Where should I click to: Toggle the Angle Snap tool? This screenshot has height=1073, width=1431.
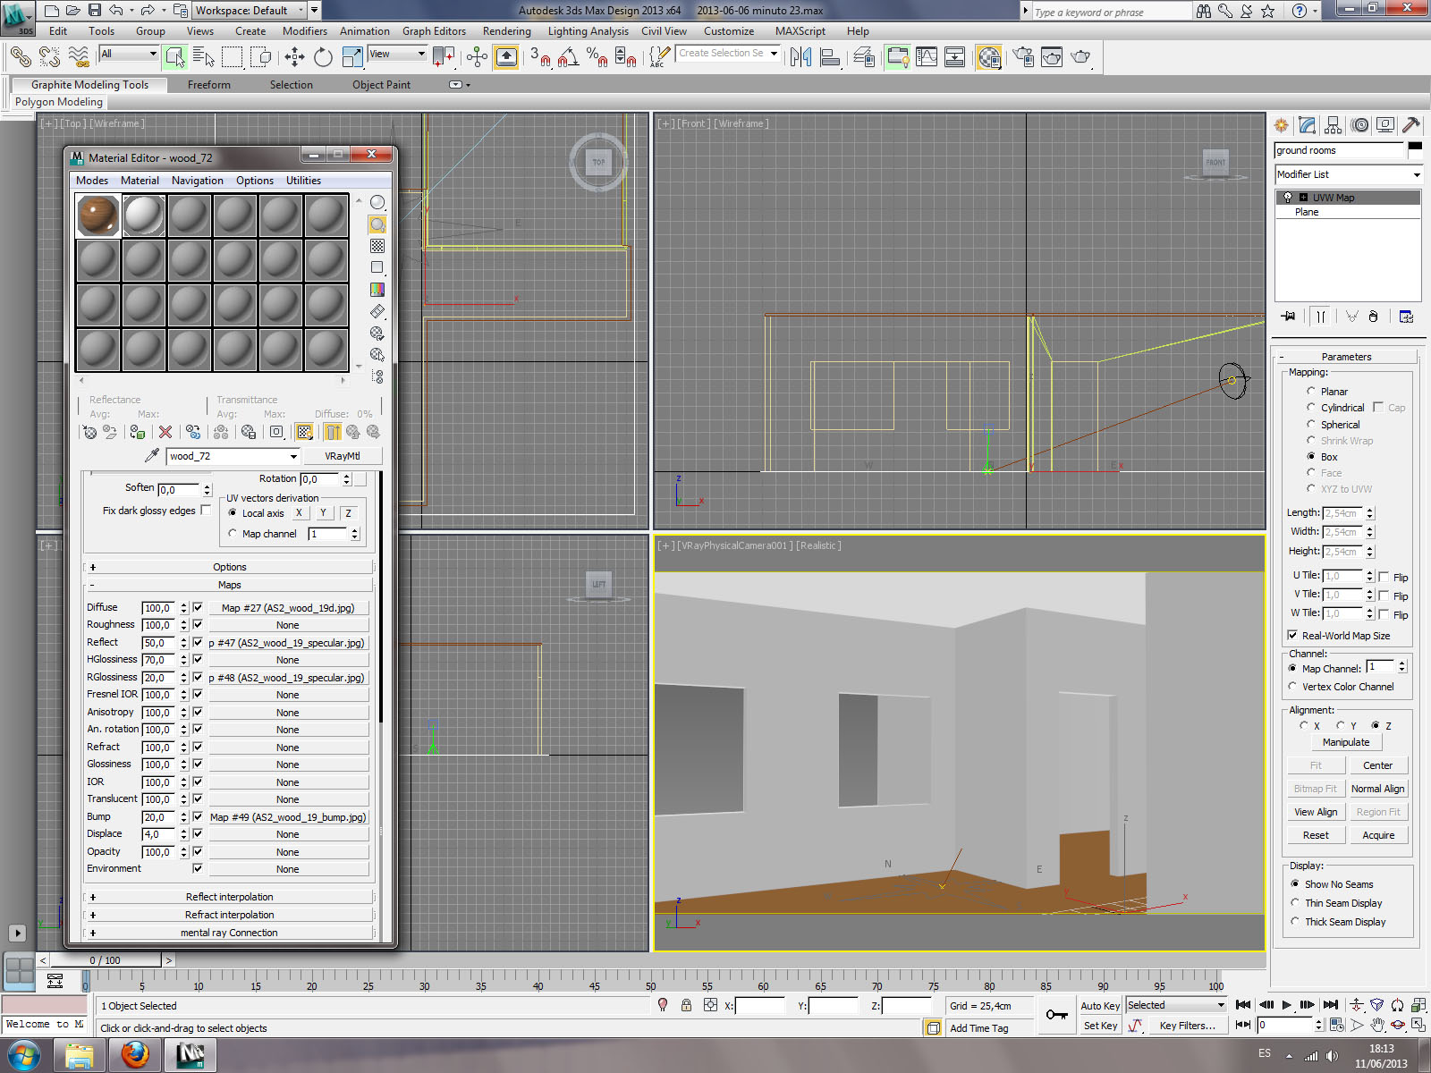pos(569,57)
